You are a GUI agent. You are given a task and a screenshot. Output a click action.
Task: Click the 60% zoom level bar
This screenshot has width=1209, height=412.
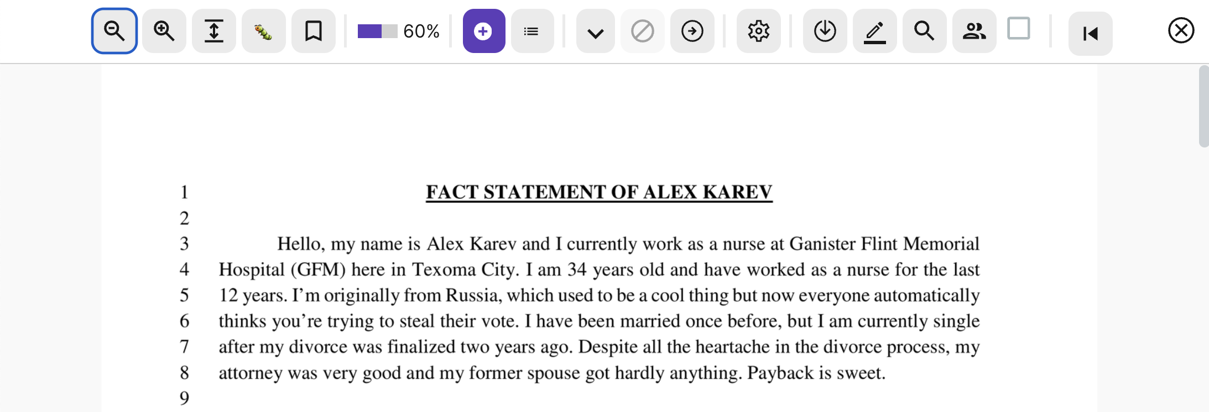pos(378,31)
